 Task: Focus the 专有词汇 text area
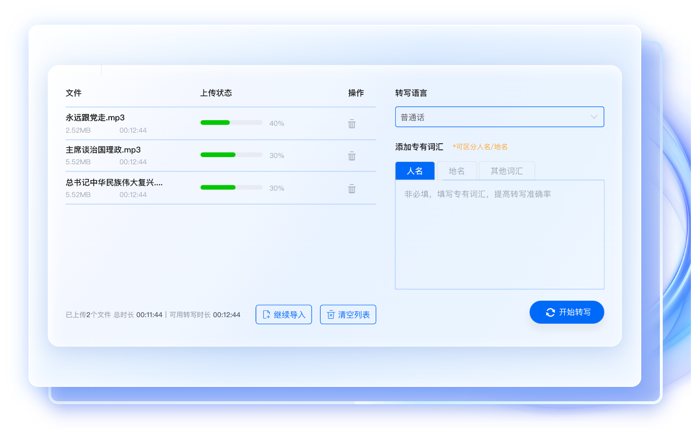click(500, 235)
